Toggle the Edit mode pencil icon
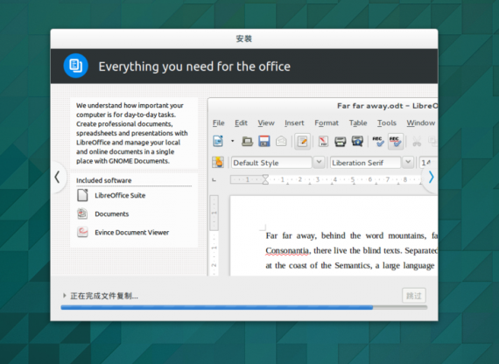Image resolution: width=499 pixels, height=364 pixels. 302,141
